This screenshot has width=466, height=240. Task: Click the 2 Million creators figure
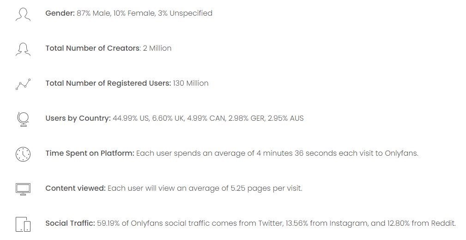[x=157, y=48]
